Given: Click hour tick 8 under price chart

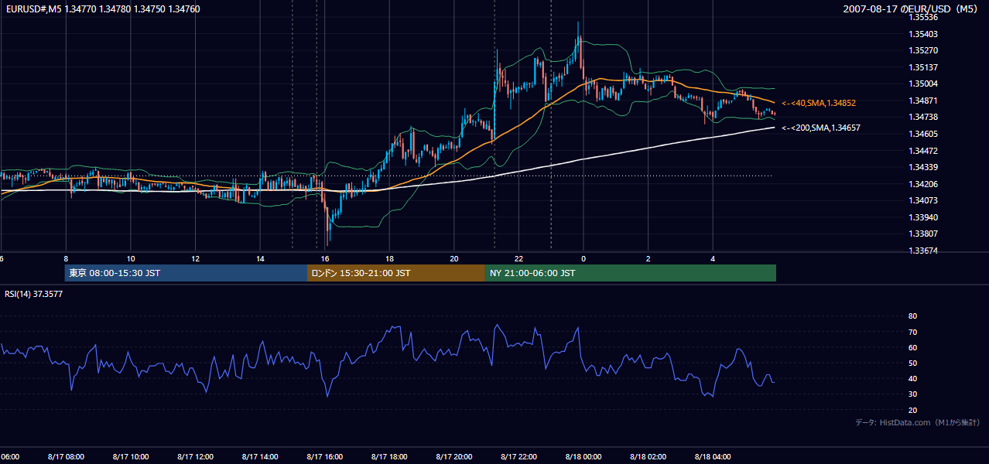Looking at the screenshot, I should (x=66, y=258).
